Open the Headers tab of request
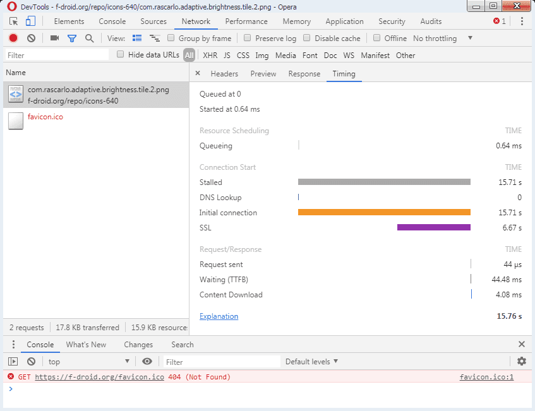 tap(224, 74)
